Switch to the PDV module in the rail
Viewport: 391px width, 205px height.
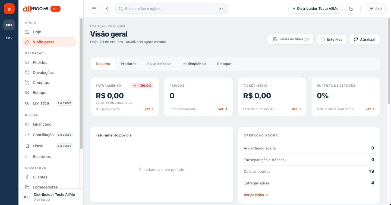tap(9, 38)
